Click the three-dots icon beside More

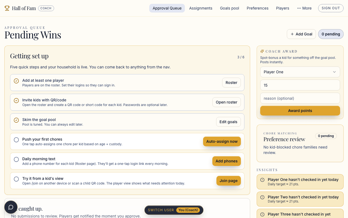299,8
